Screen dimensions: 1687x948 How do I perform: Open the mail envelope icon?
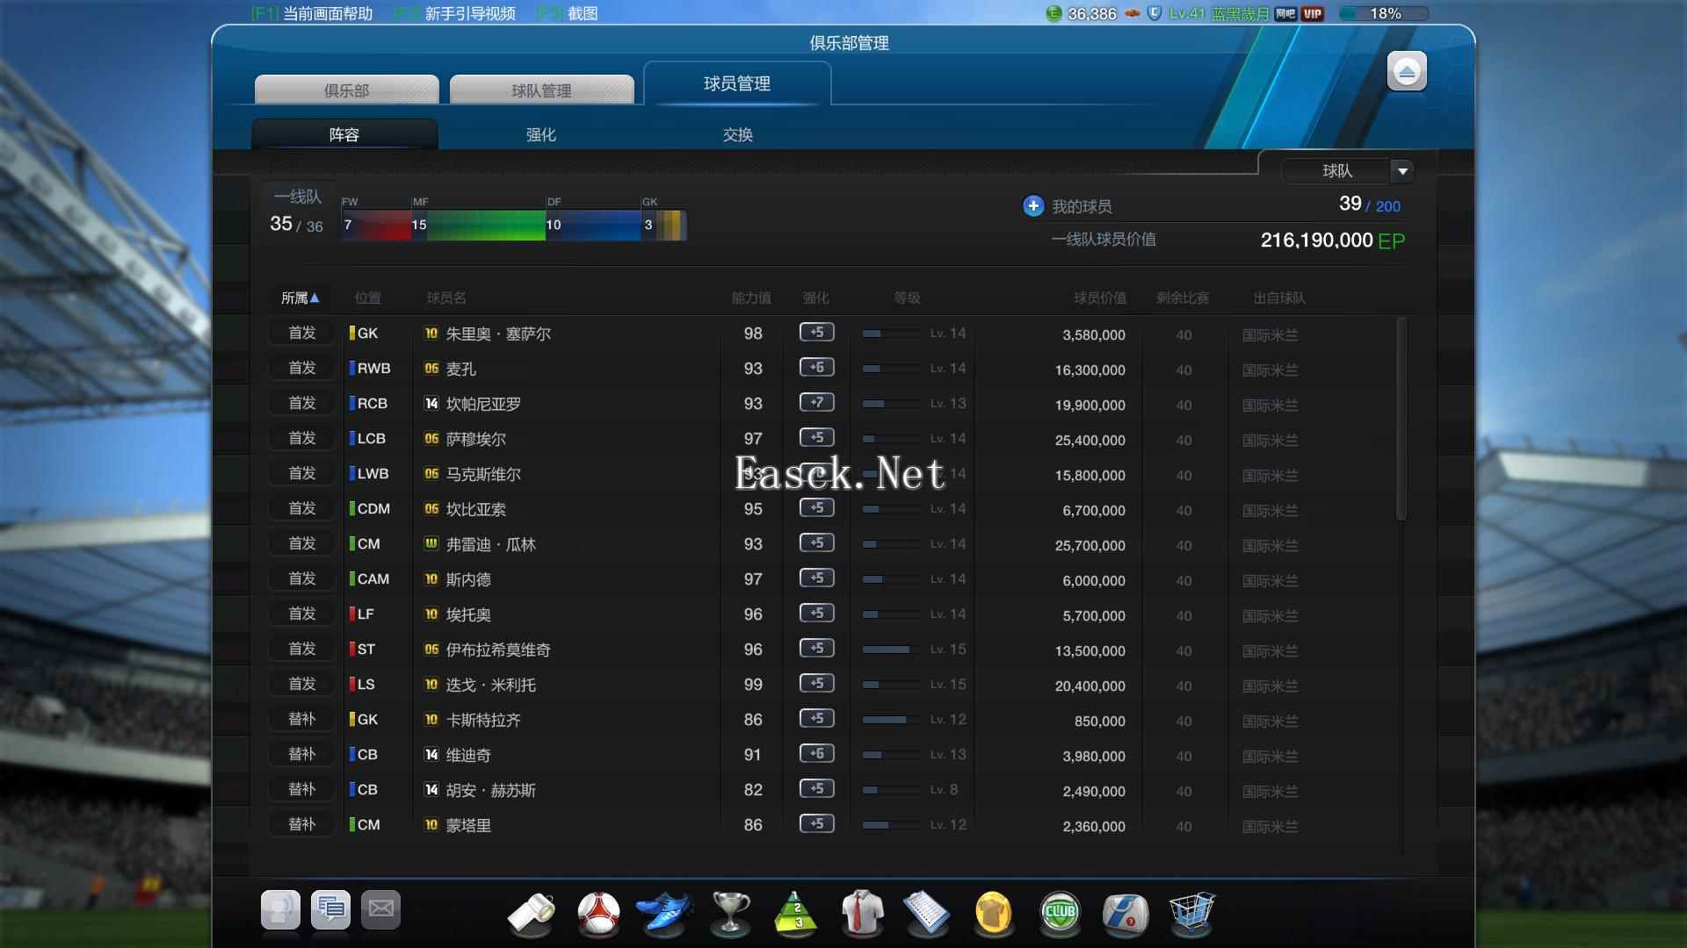coord(380,909)
